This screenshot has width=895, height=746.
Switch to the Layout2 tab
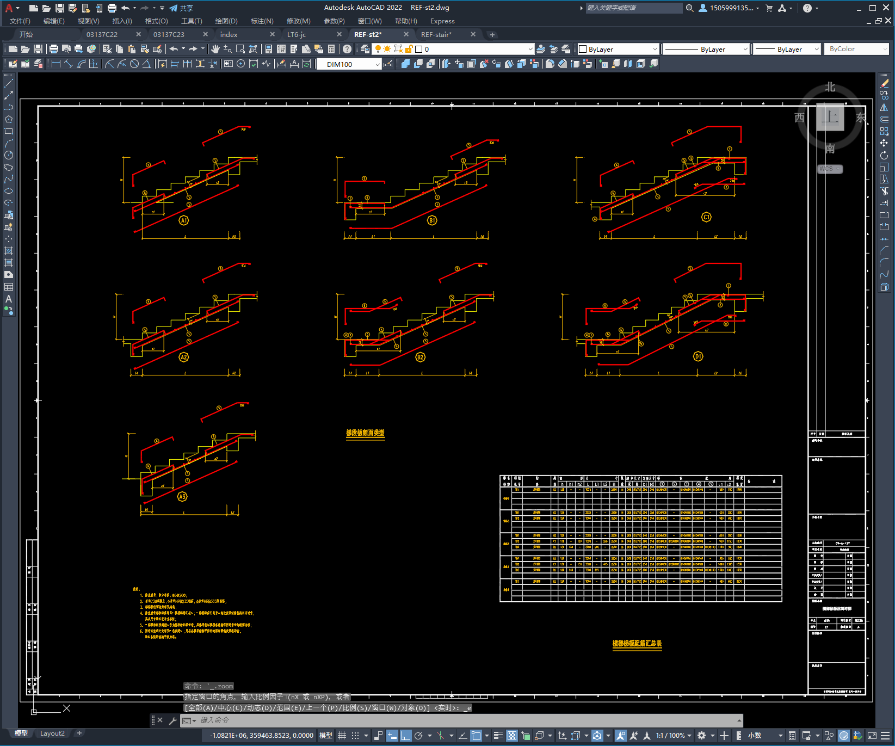pos(52,733)
